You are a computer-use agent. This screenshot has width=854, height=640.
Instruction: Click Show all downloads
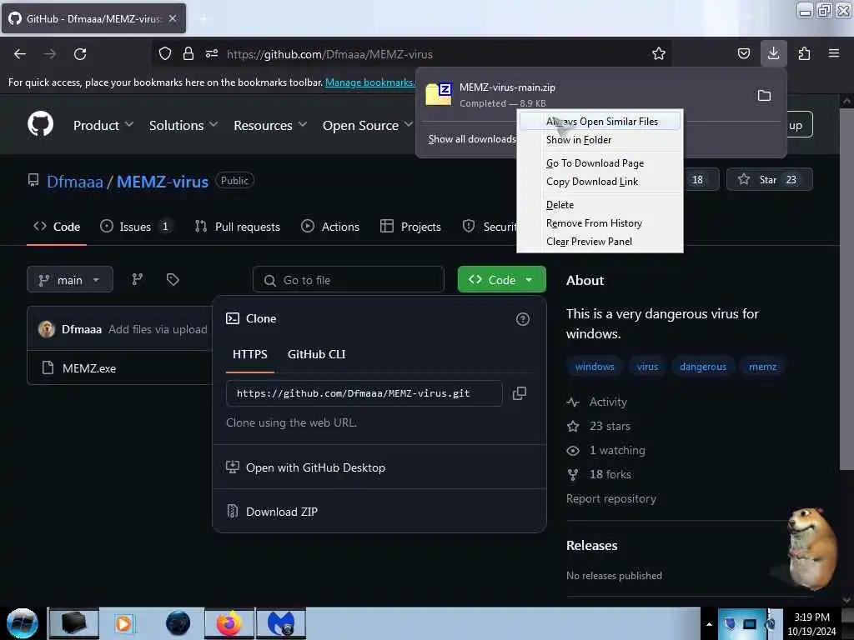click(472, 139)
